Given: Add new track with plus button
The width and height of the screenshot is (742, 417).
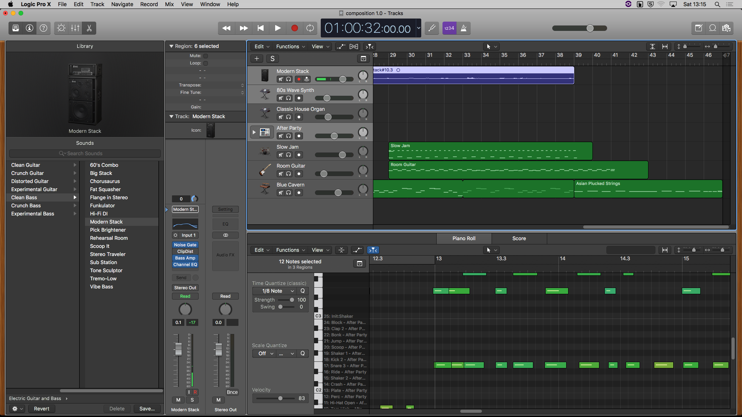Looking at the screenshot, I should click(257, 59).
